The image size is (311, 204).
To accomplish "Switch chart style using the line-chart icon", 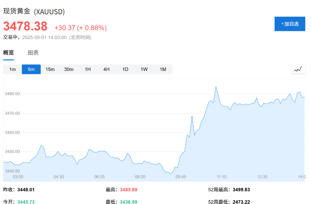I will [298, 69].
